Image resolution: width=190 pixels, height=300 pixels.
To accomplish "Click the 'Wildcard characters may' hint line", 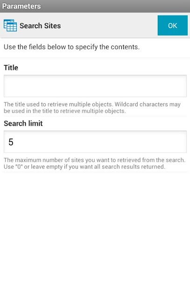I will (92, 104).
